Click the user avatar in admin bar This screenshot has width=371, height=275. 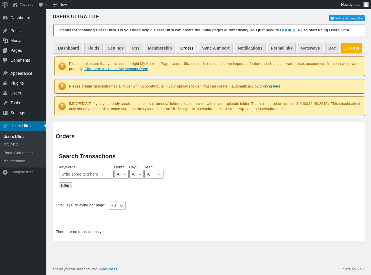[366, 4]
